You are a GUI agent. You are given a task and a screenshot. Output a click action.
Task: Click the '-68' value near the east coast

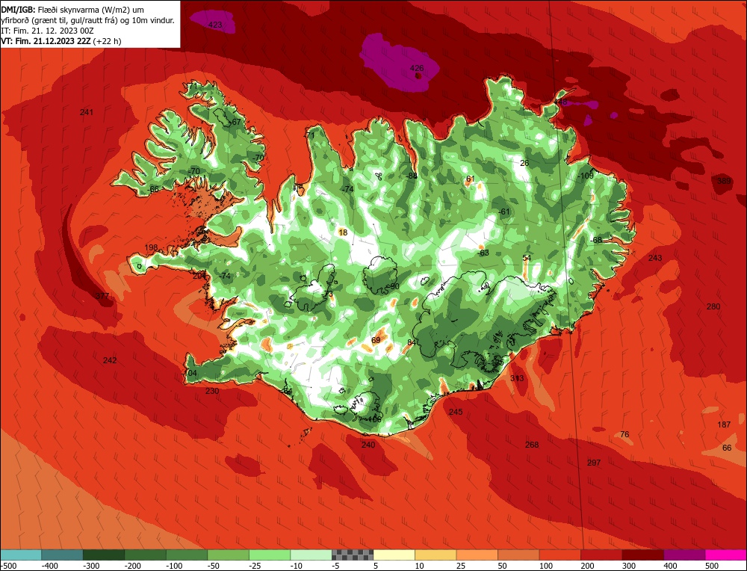click(596, 240)
